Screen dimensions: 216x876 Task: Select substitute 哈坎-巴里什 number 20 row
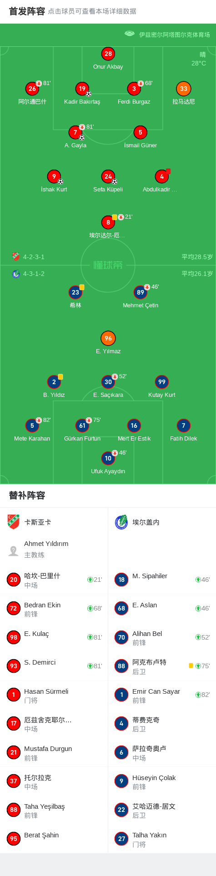54,580
